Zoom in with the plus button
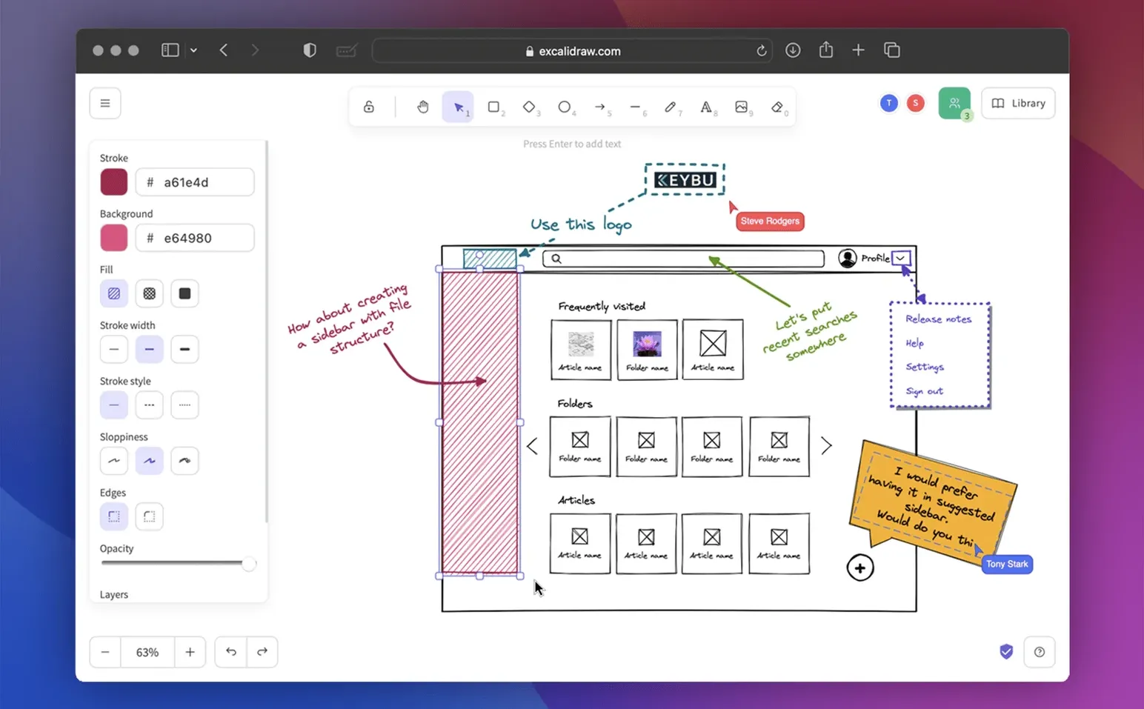This screenshot has height=709, width=1144. [190, 652]
